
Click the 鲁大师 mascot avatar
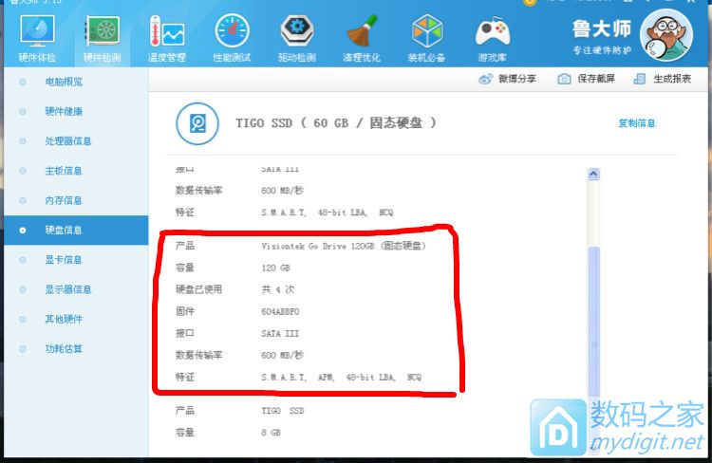[x=666, y=35]
